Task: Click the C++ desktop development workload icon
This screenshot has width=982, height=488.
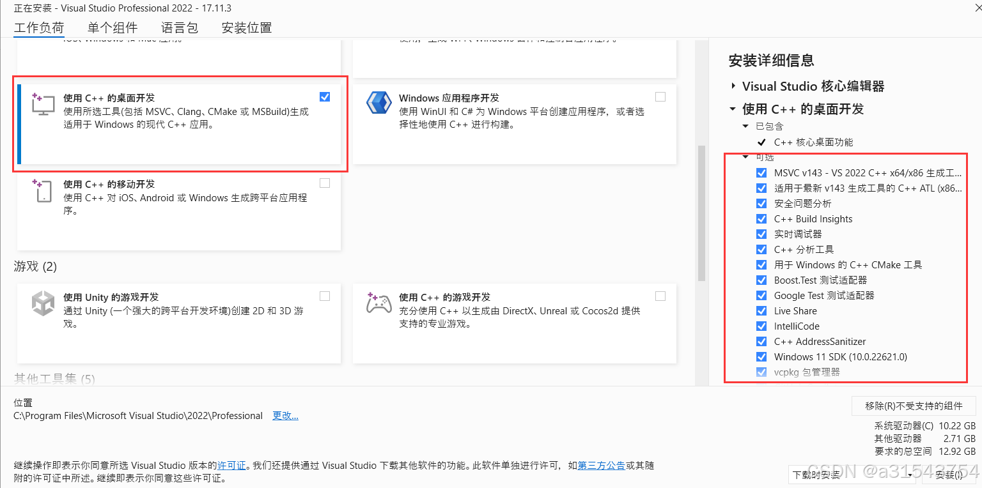Action: click(x=43, y=104)
